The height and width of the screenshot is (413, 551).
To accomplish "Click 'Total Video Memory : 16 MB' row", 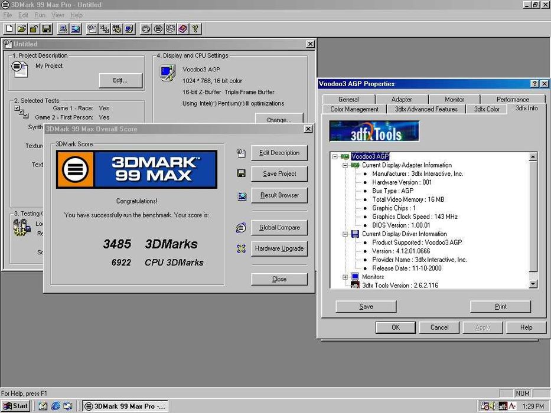I will coord(408,199).
